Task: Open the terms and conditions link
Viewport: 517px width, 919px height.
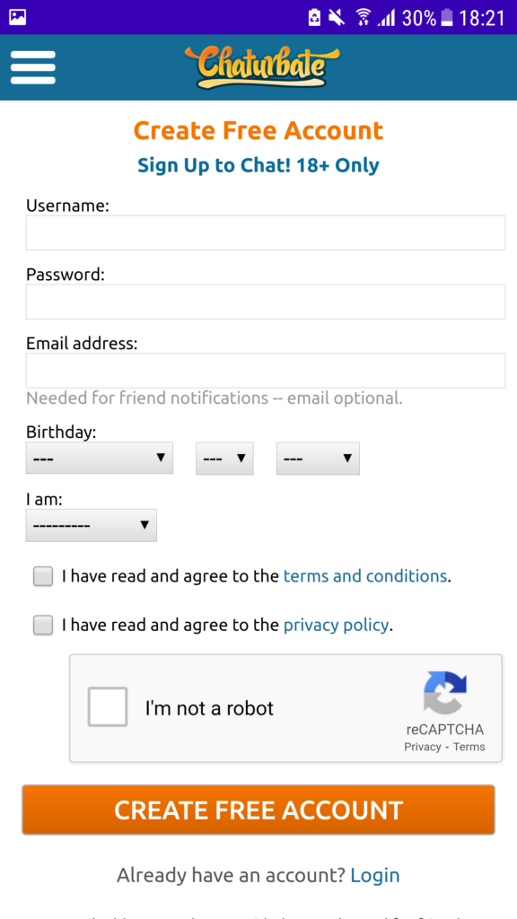Action: [x=365, y=576]
